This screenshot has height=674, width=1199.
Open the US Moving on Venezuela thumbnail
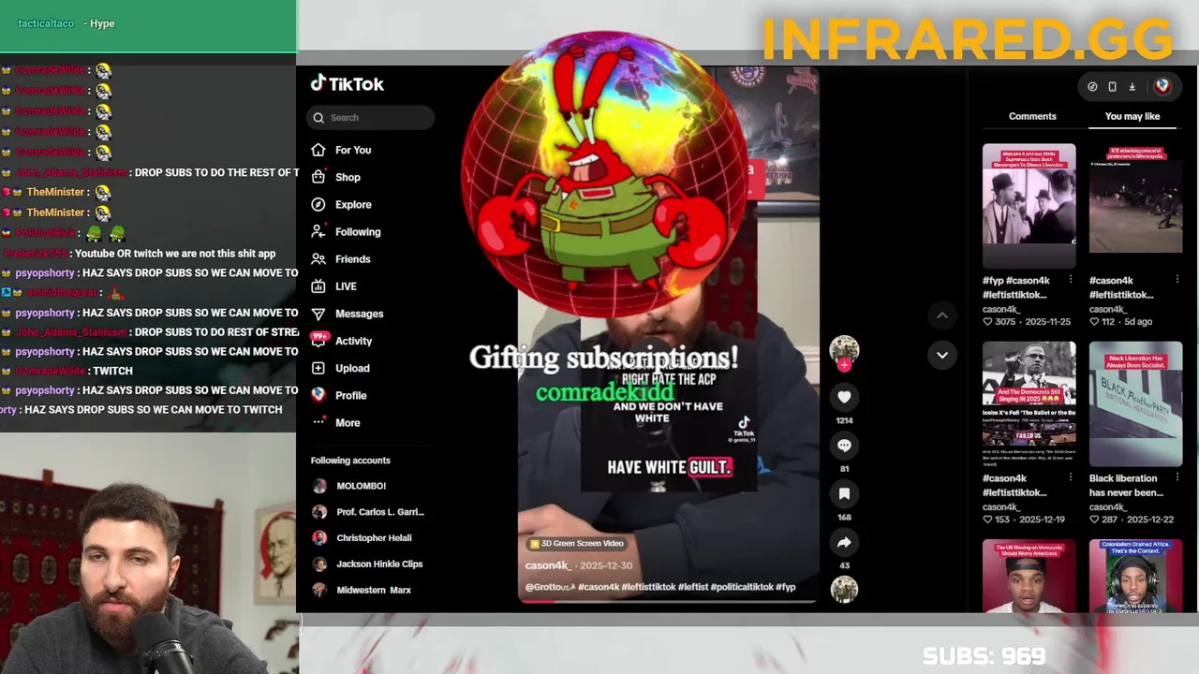[1029, 576]
